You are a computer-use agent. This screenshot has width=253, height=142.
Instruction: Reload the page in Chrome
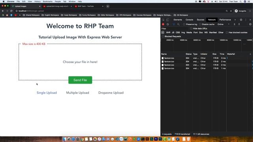tap(11, 11)
